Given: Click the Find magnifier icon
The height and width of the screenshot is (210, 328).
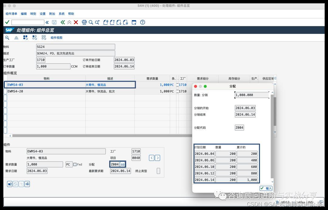Looking at the screenshot, I should point(91,22).
